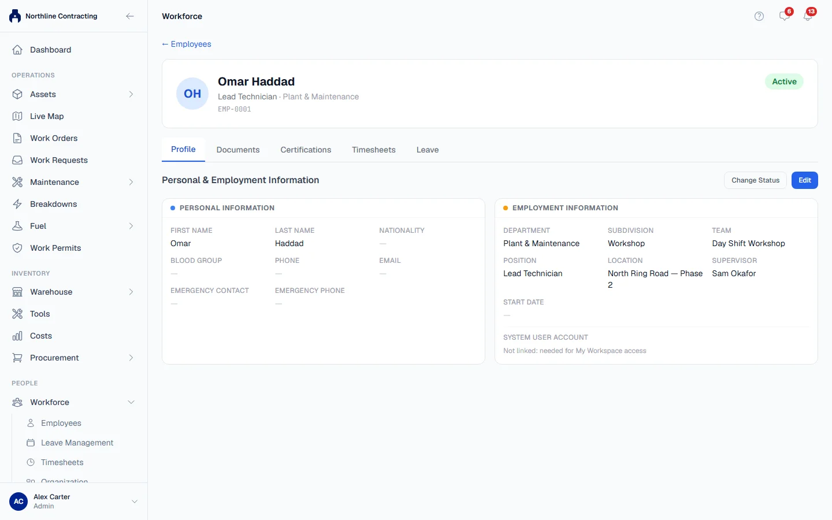Open the notifications bell with 13 badge
The height and width of the screenshot is (520, 832).
(x=808, y=16)
